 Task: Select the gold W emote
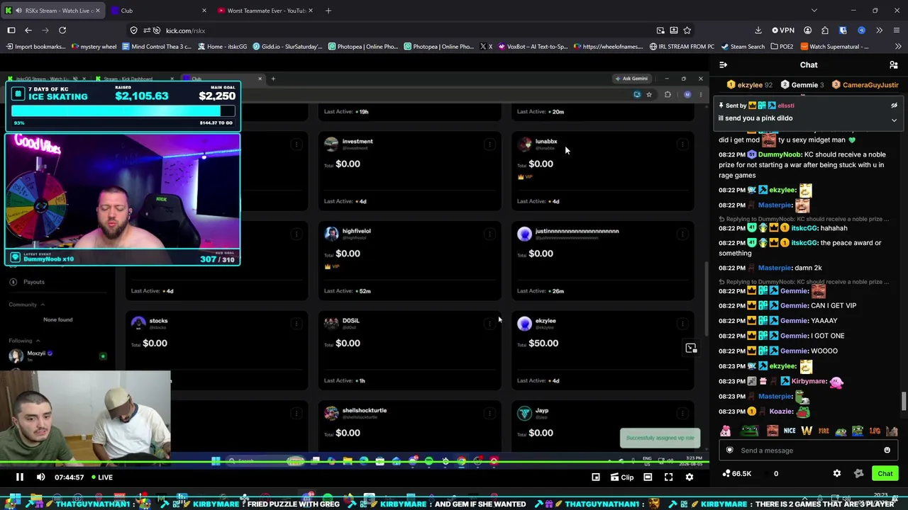[x=807, y=431]
